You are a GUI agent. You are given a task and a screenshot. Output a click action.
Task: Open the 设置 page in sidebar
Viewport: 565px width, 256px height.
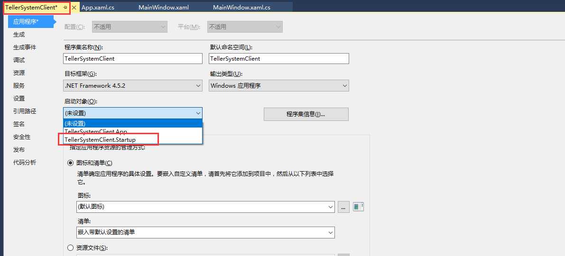tap(19, 98)
